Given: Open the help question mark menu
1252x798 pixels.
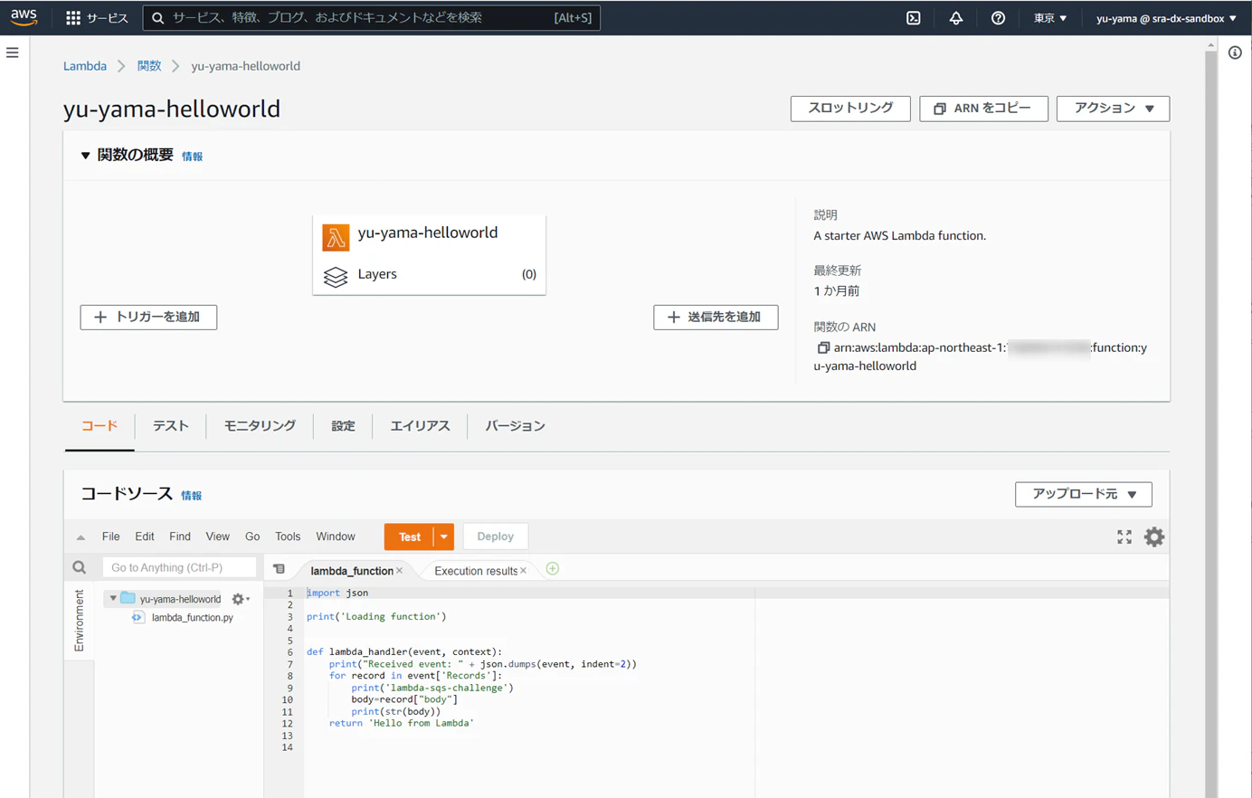Looking at the screenshot, I should pos(998,18).
